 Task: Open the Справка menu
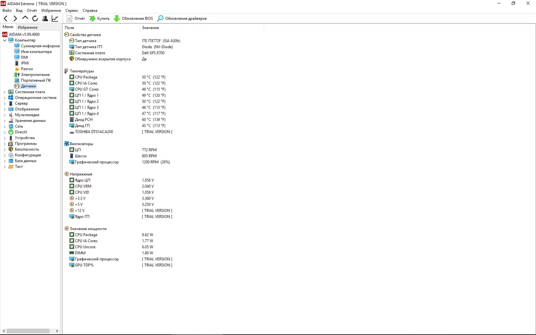(x=90, y=10)
